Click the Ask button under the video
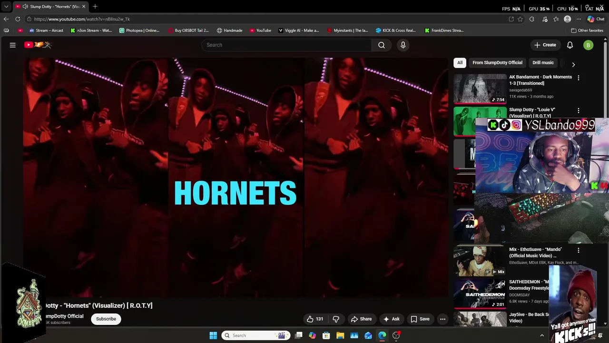The width and height of the screenshot is (609, 343). [x=392, y=319]
